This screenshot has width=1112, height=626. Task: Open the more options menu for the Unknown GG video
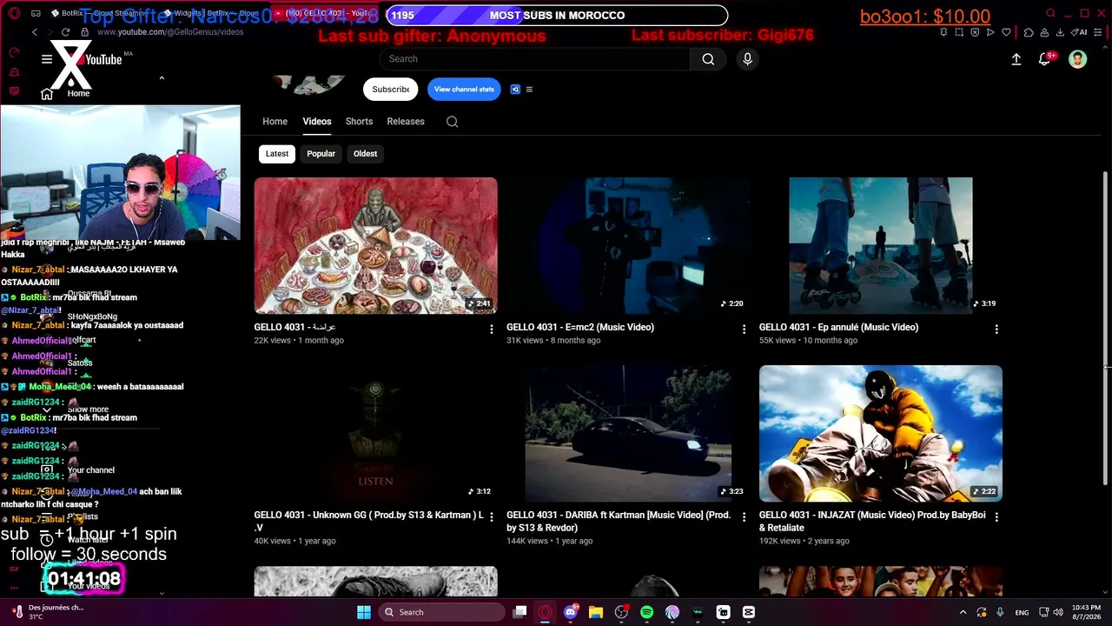tap(492, 516)
